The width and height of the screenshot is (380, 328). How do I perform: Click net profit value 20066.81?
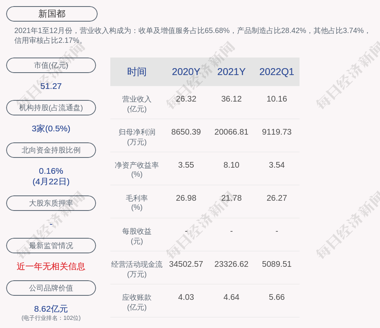click(231, 132)
